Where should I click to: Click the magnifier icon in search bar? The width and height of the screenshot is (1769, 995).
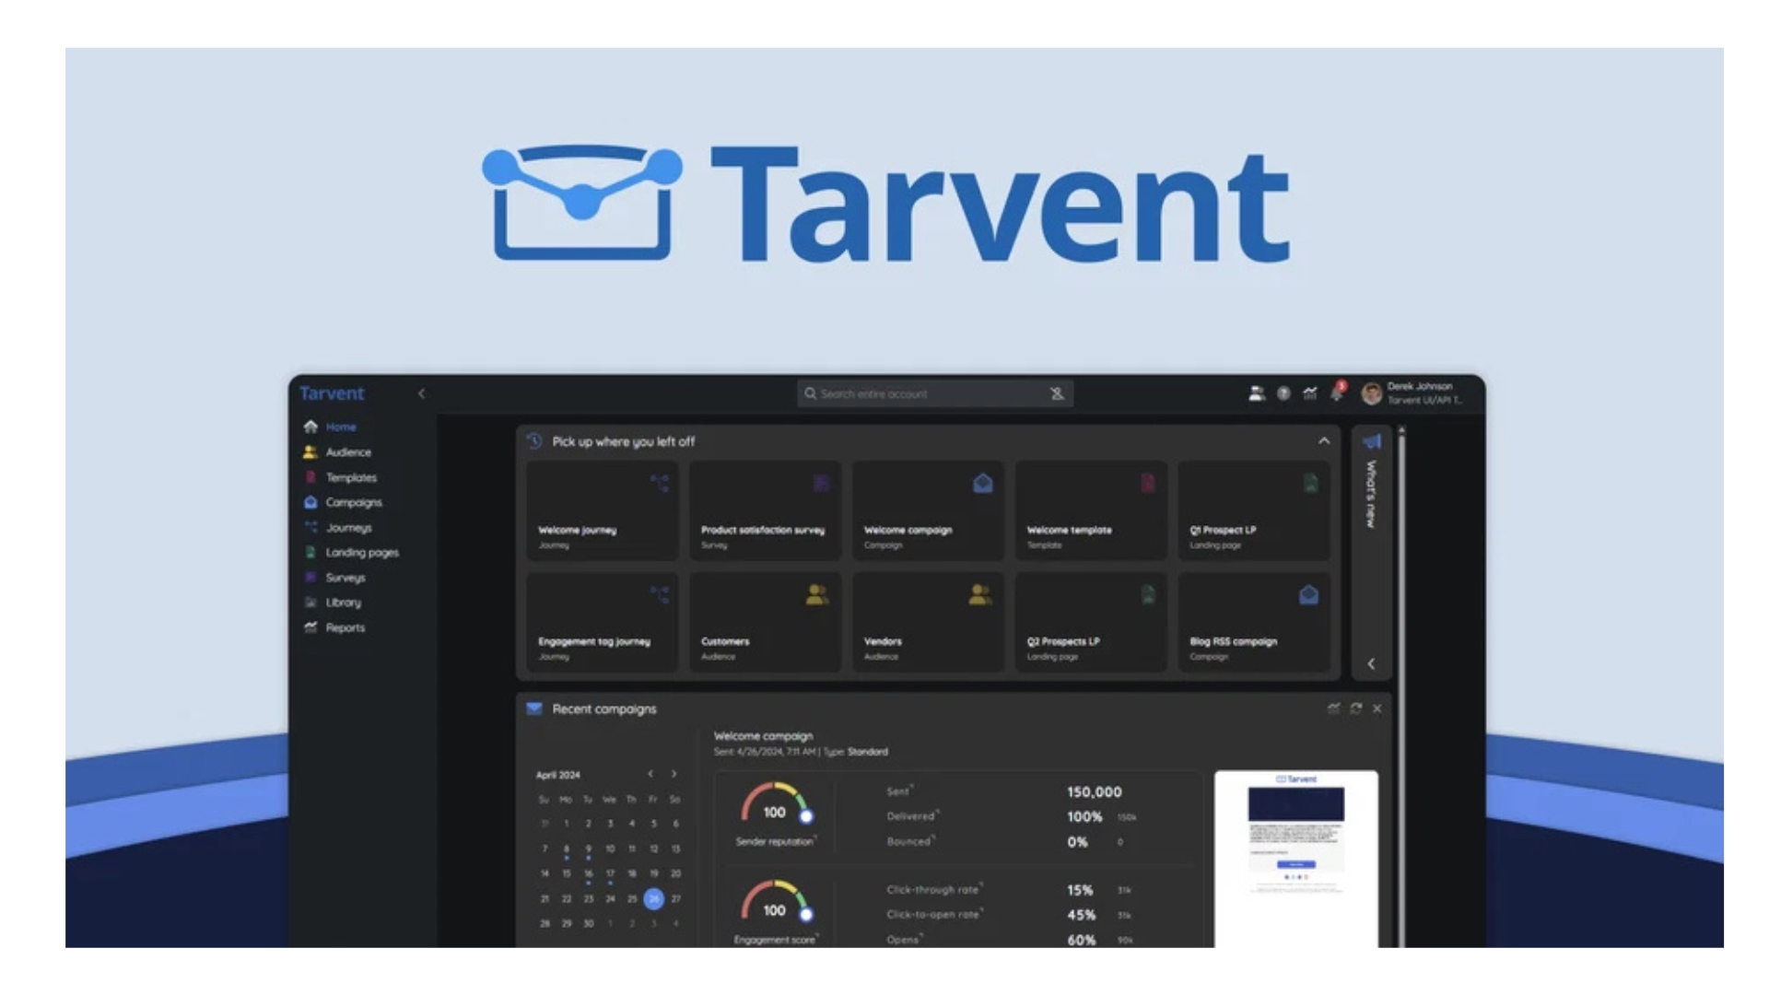pyautogui.click(x=810, y=393)
